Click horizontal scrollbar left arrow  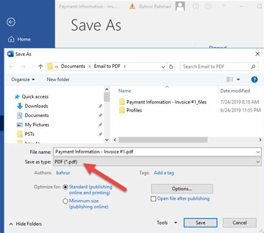click(115, 140)
